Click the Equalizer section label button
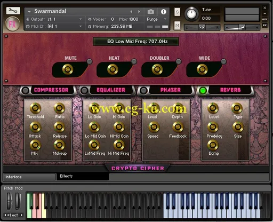Viewport: 273px width, 222px height. [x=111, y=90]
